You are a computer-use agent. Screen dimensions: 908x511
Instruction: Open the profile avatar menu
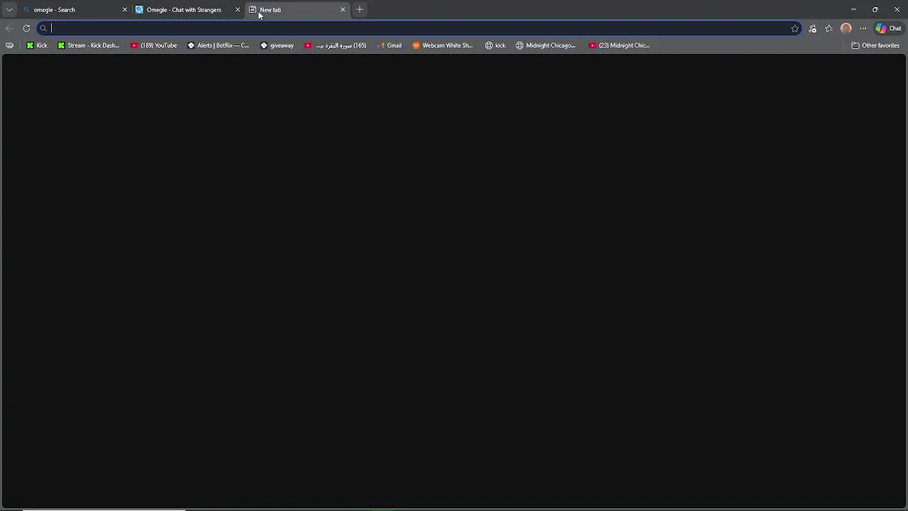coord(846,28)
